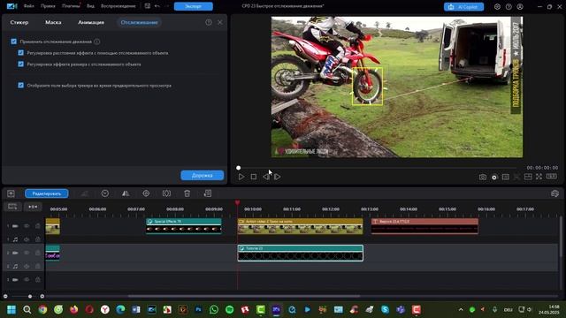Open the Вид menu
Screen dimensions: 566x318
[90, 6]
